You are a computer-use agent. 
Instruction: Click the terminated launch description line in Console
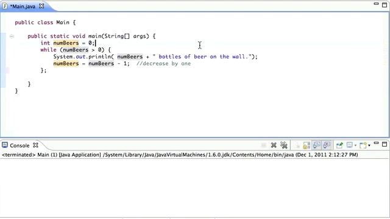[180, 155]
